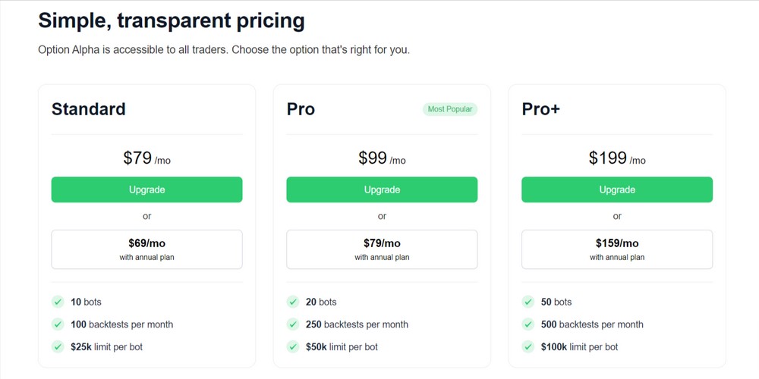This screenshot has width=759, height=379.
Task: Click the Standard plan heading
Action: (89, 109)
